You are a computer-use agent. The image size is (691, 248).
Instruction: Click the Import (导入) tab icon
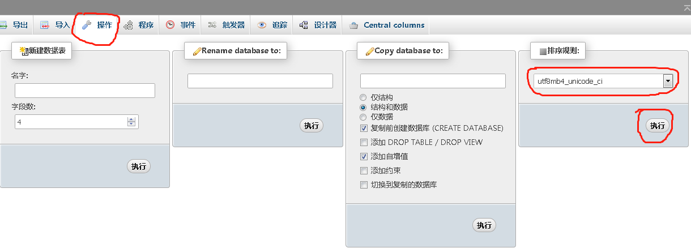tap(45, 25)
